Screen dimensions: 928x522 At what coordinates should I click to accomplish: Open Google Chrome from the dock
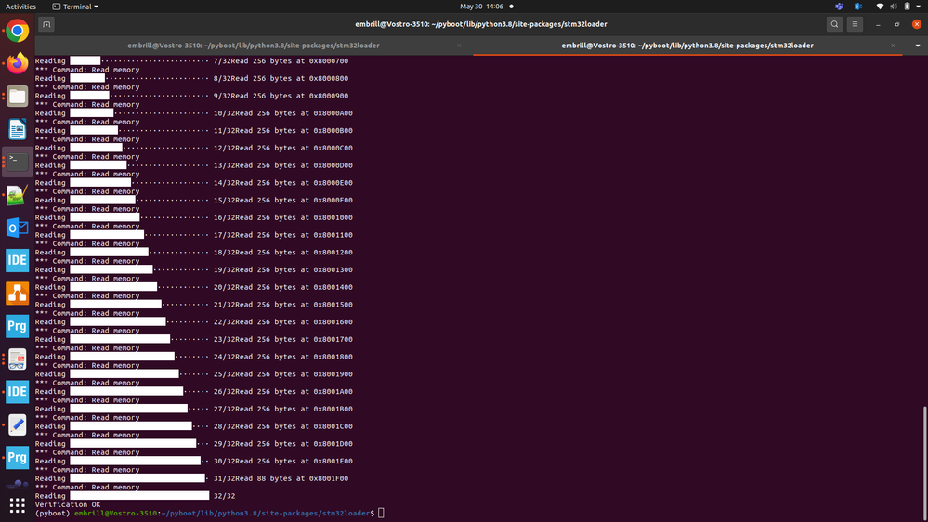17,31
